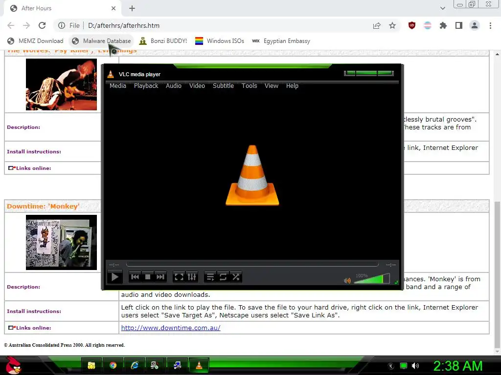Mute VLC audio speaker icon

(347, 281)
